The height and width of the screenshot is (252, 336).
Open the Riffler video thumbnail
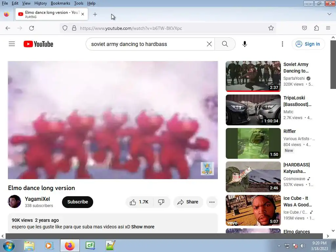(x=253, y=143)
